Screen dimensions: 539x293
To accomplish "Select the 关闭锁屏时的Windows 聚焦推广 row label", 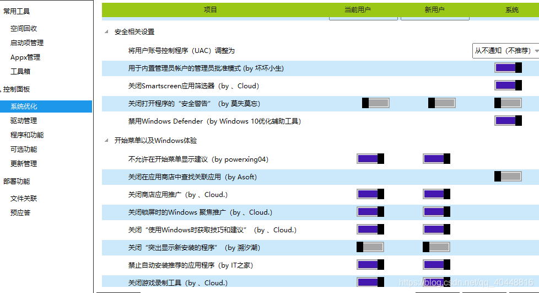I will click(200, 212).
